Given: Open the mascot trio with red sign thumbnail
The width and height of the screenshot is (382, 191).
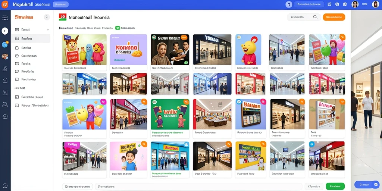Looking at the screenshot, I should [84, 50].
